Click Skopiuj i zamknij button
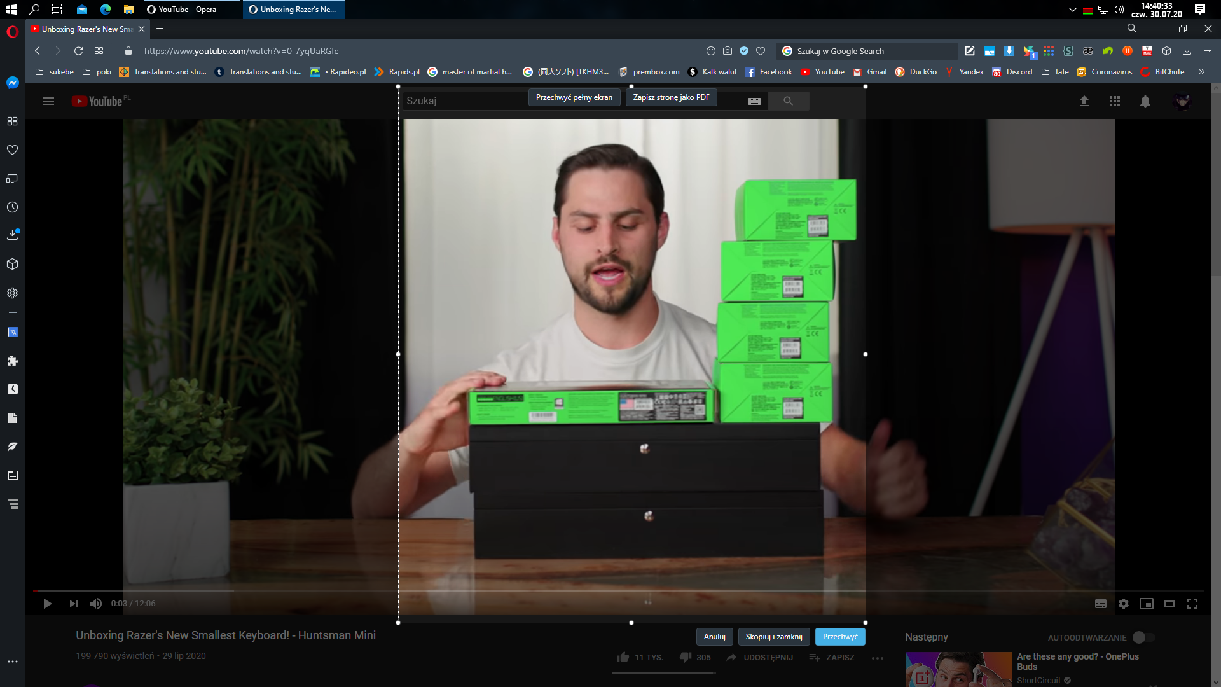The image size is (1221, 687). click(x=774, y=637)
